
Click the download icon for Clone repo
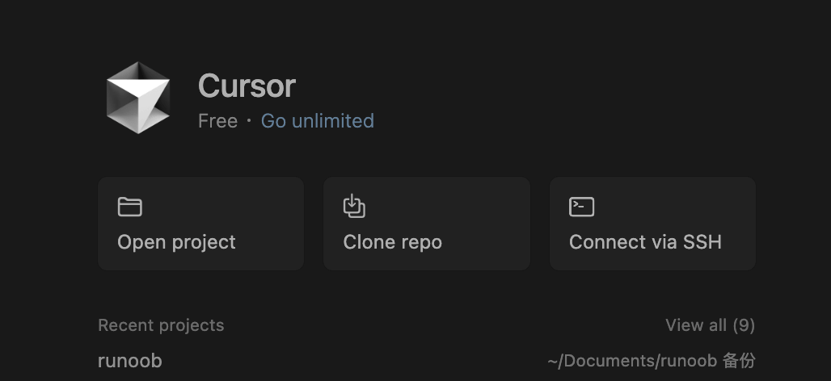[354, 207]
